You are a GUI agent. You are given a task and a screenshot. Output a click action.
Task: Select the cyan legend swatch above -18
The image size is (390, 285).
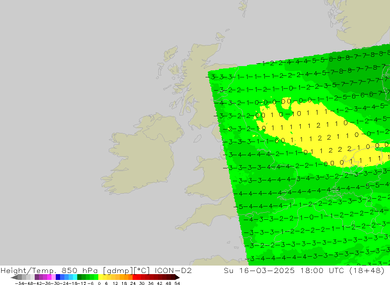coord(75,277)
